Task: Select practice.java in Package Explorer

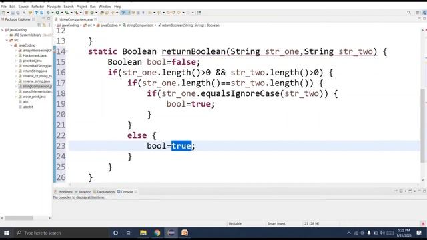Action: point(32,61)
